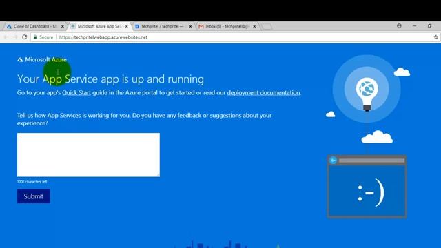441x248 pixels.
Task: Click the back arrow in illustrated browser
Action: (x=333, y=161)
